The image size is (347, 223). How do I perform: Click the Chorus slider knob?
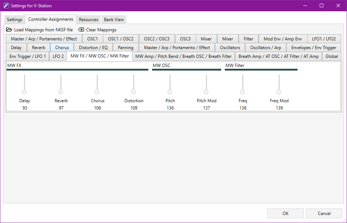pyautogui.click(x=97, y=92)
